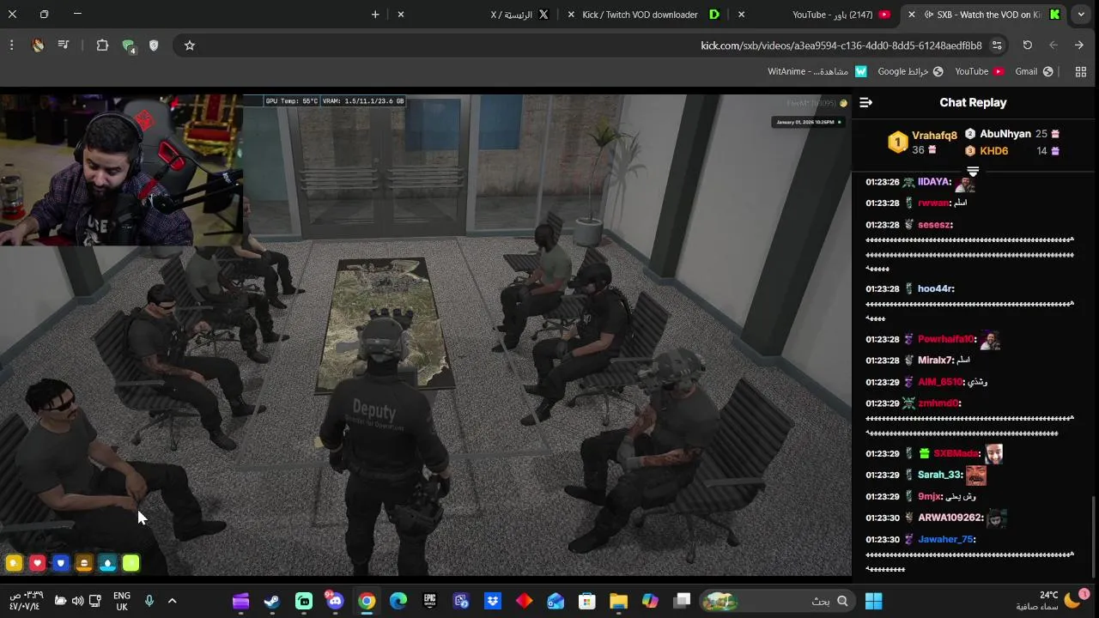The width and height of the screenshot is (1099, 618).
Task: Open top gifter Vrahafq8 profile
Action: click(x=934, y=136)
